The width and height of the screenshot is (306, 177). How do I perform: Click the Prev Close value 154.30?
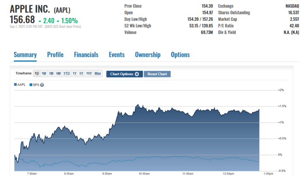point(207,6)
